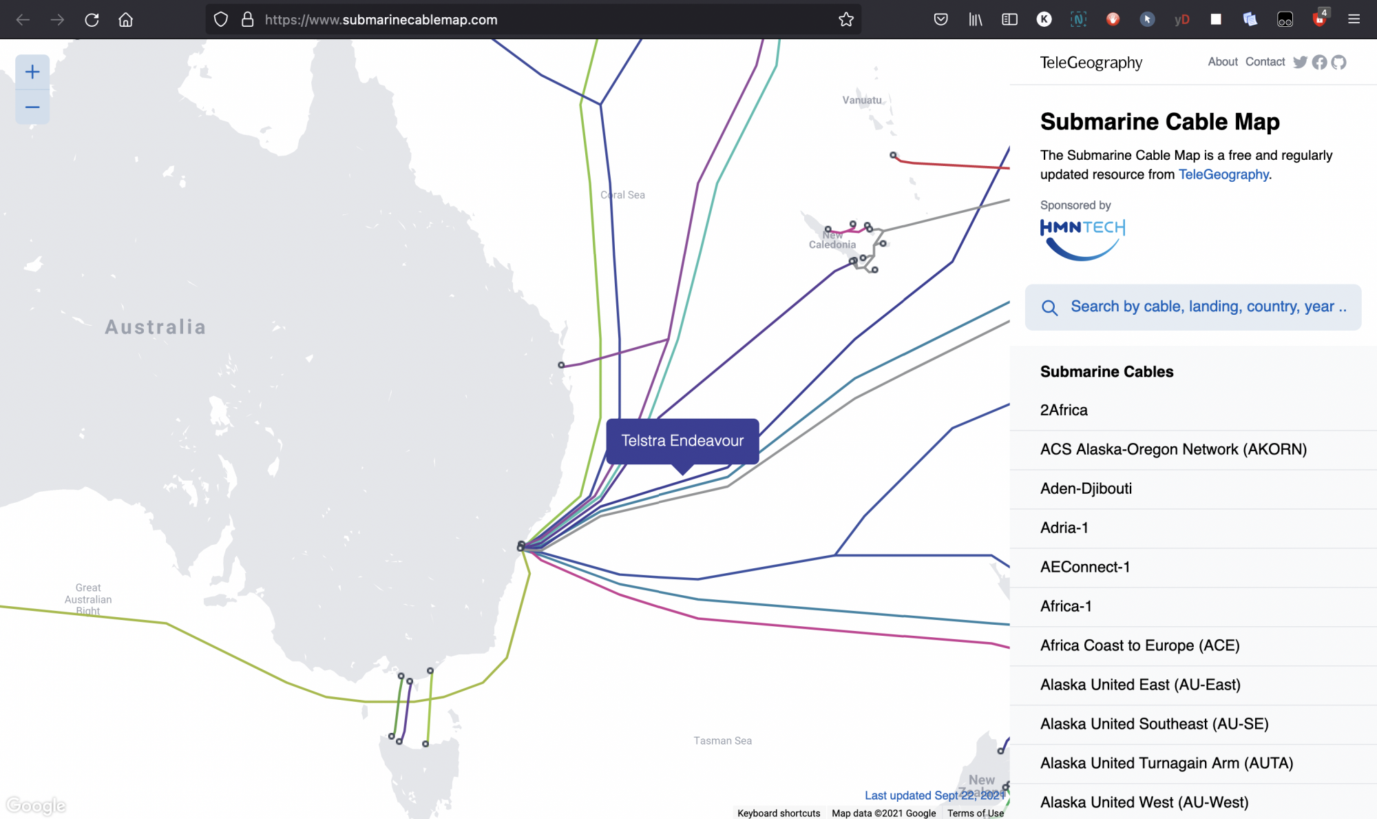Screen dimensions: 1377x819
Task: Open the extension with badge 4
Action: [x=1319, y=18]
